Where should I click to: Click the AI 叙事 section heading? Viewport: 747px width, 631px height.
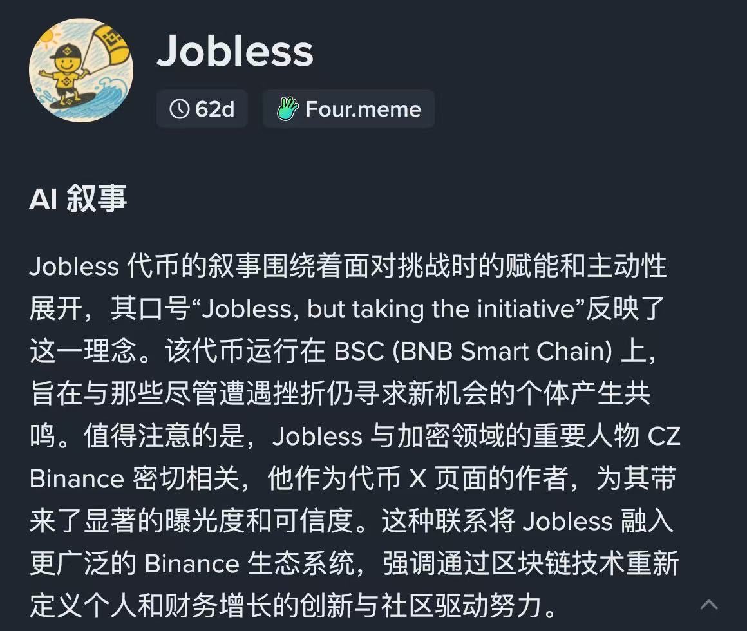click(78, 200)
